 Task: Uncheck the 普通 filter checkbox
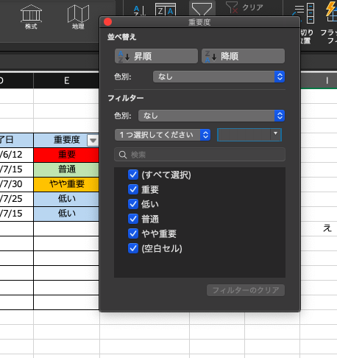(x=133, y=219)
